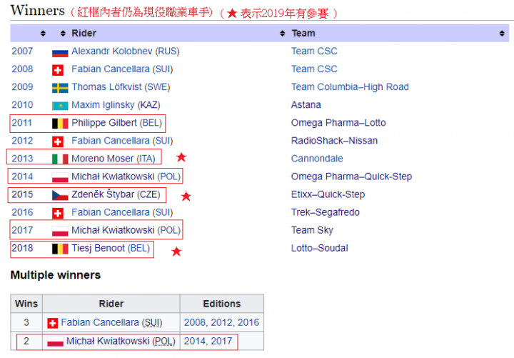Click Russian flag in the 2007 row

60,52
